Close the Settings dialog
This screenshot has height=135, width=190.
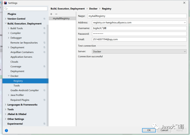[184, 3]
